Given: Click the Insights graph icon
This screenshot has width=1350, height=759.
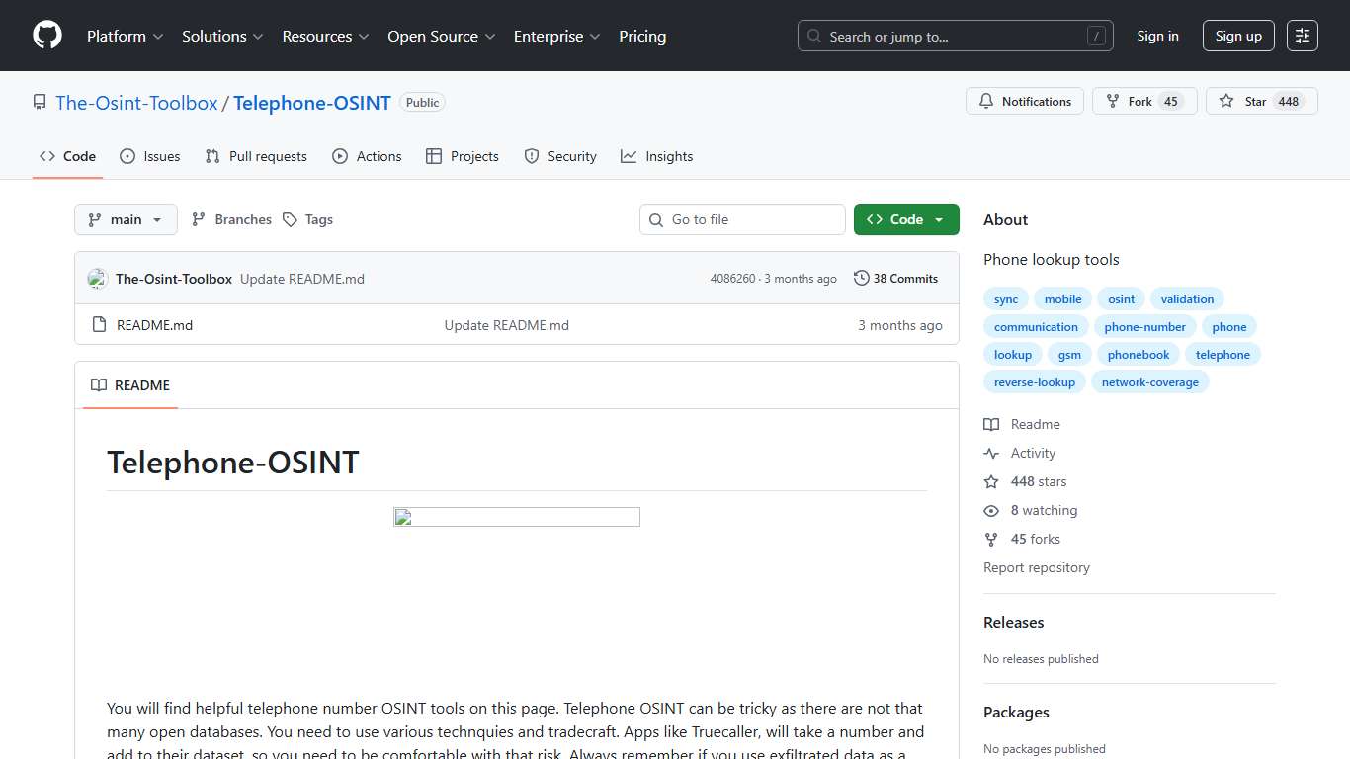Looking at the screenshot, I should click(x=629, y=156).
